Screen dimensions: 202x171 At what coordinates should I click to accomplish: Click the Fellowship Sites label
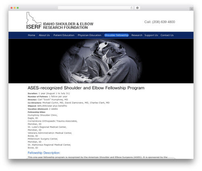coord(37,112)
